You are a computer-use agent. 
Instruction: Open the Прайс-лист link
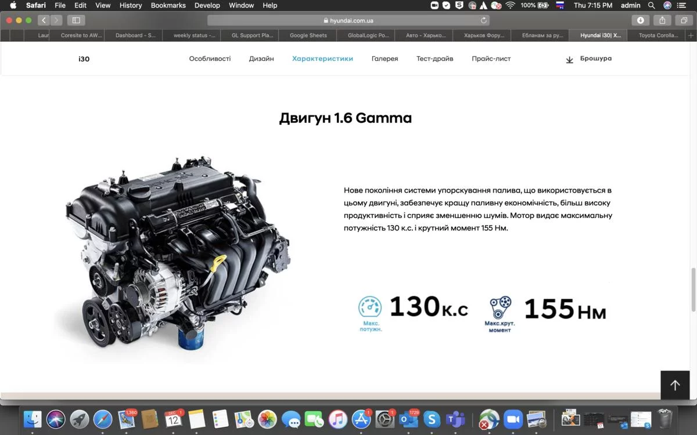[x=491, y=59]
